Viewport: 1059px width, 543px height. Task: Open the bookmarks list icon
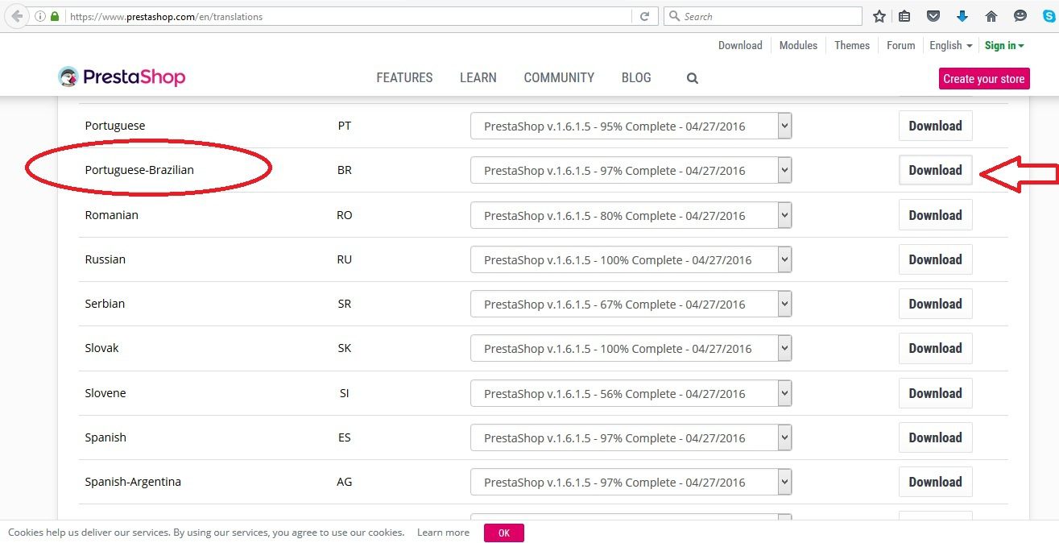(x=904, y=16)
